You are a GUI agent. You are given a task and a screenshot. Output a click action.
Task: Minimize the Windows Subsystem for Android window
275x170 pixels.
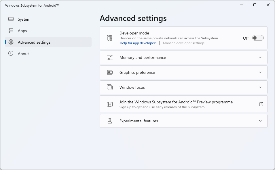pyautogui.click(x=242, y=5)
